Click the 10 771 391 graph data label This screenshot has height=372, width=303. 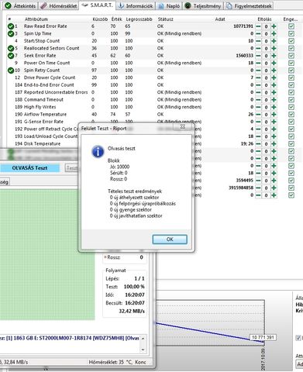click(263, 337)
